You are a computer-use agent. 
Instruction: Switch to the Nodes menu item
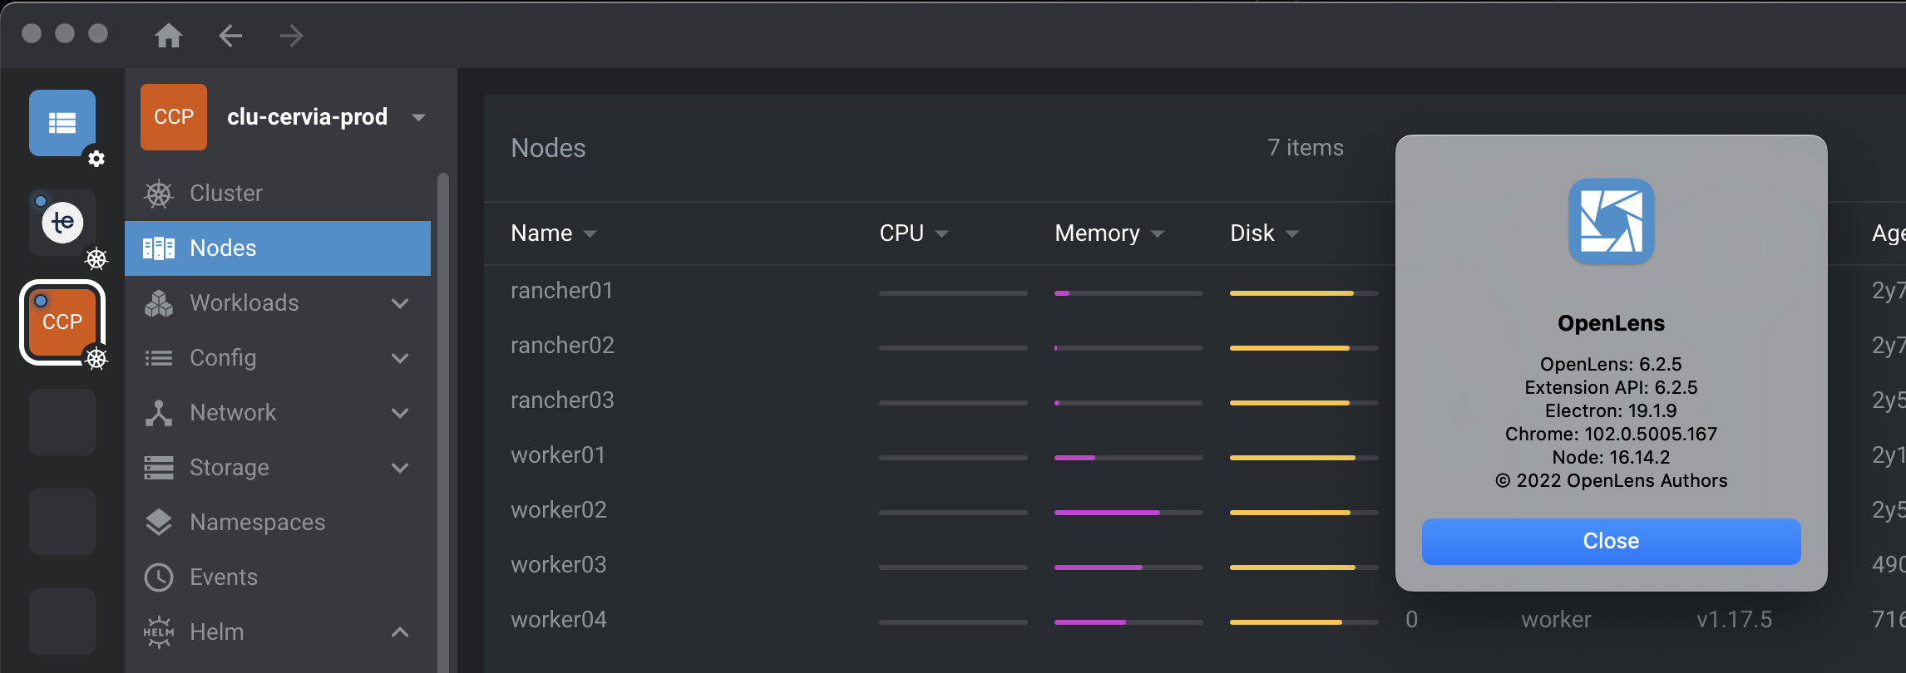point(222,248)
